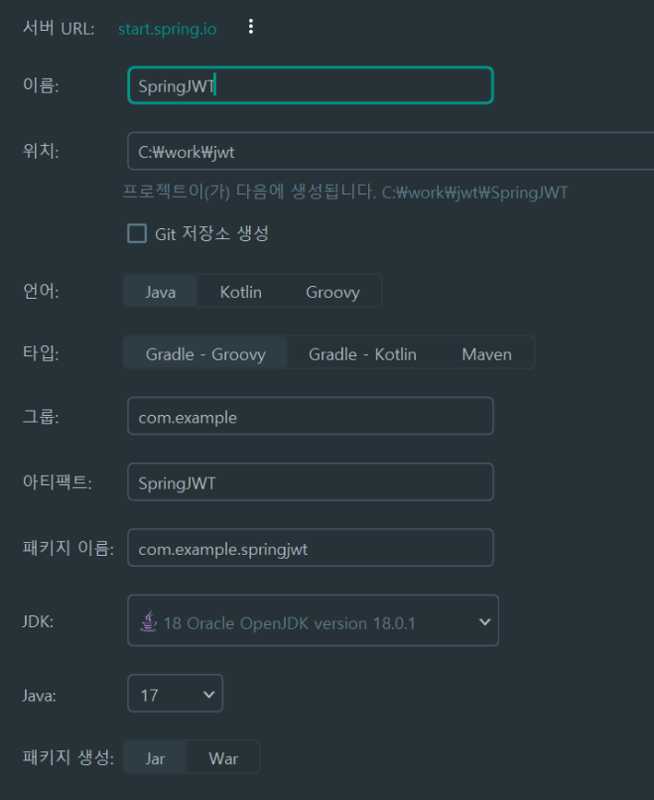
Task: Open the JDK selection dropdown
Action: coord(313,620)
